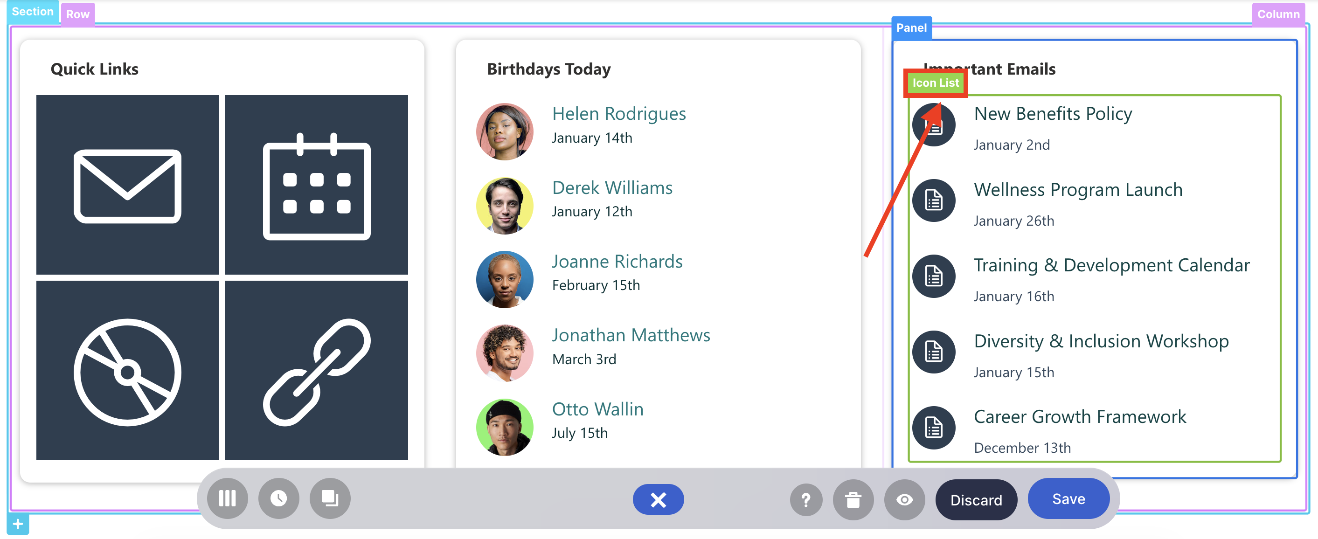The width and height of the screenshot is (1318, 539).
Task: Click the chain link Quick Links tile
Action: pyautogui.click(x=316, y=371)
